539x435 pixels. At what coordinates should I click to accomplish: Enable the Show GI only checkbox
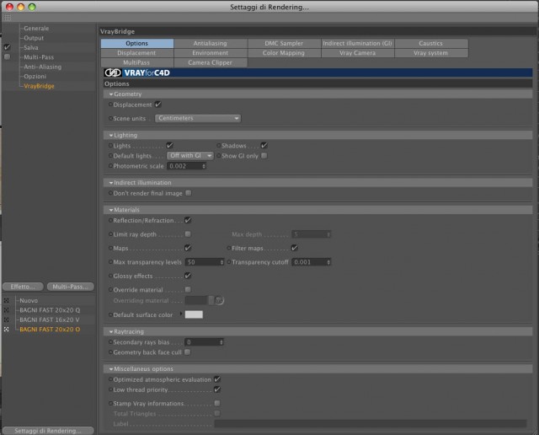click(264, 156)
